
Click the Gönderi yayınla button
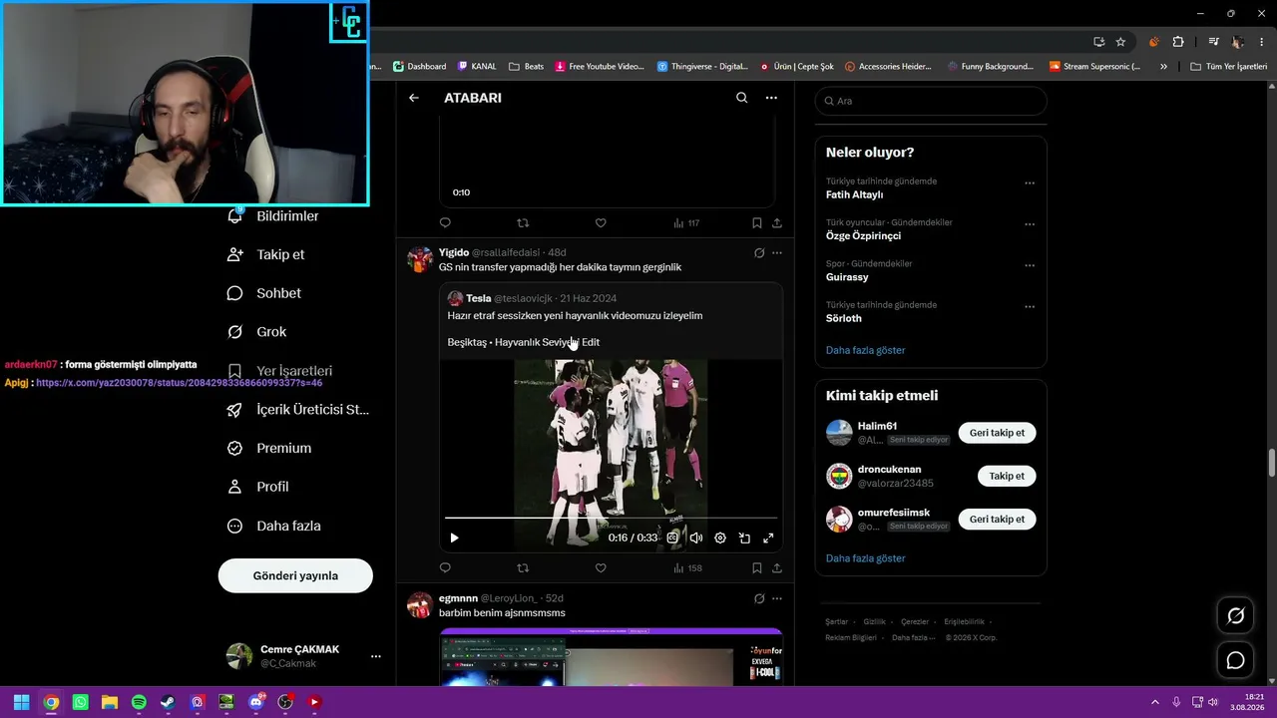tap(295, 575)
